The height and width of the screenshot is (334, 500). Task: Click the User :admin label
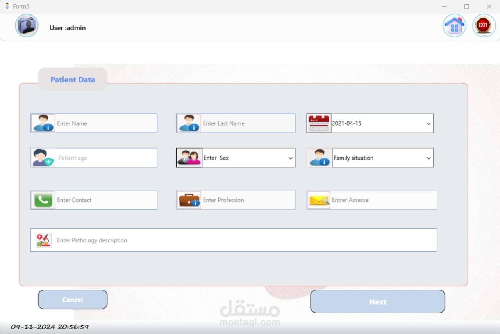68,28
